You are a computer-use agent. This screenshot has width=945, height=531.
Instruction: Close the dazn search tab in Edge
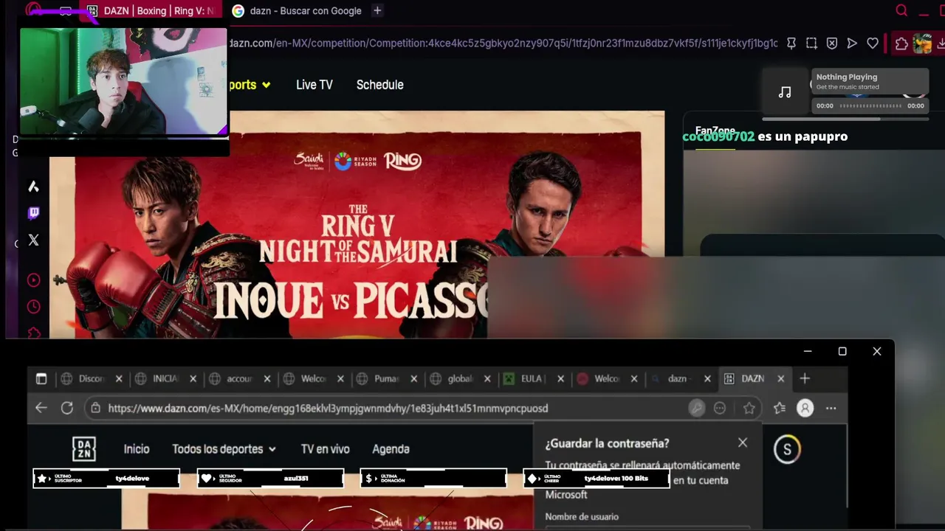pos(707,378)
